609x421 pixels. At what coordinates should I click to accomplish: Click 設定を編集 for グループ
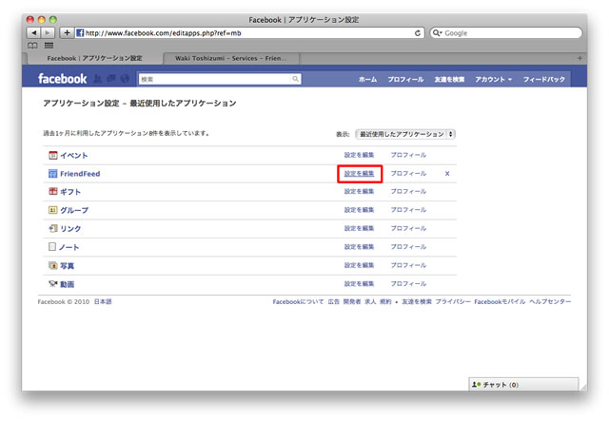point(360,210)
